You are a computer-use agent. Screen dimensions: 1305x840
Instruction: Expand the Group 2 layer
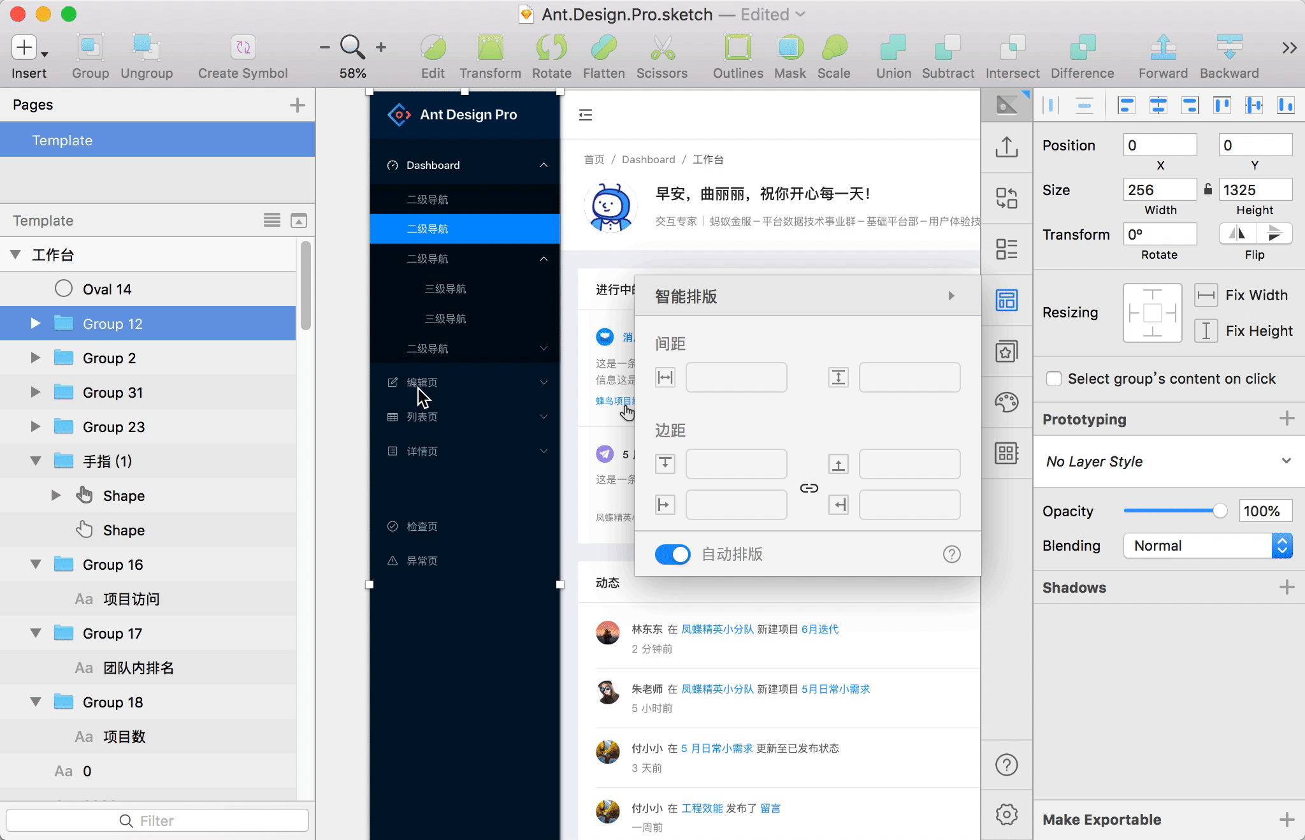tap(36, 358)
